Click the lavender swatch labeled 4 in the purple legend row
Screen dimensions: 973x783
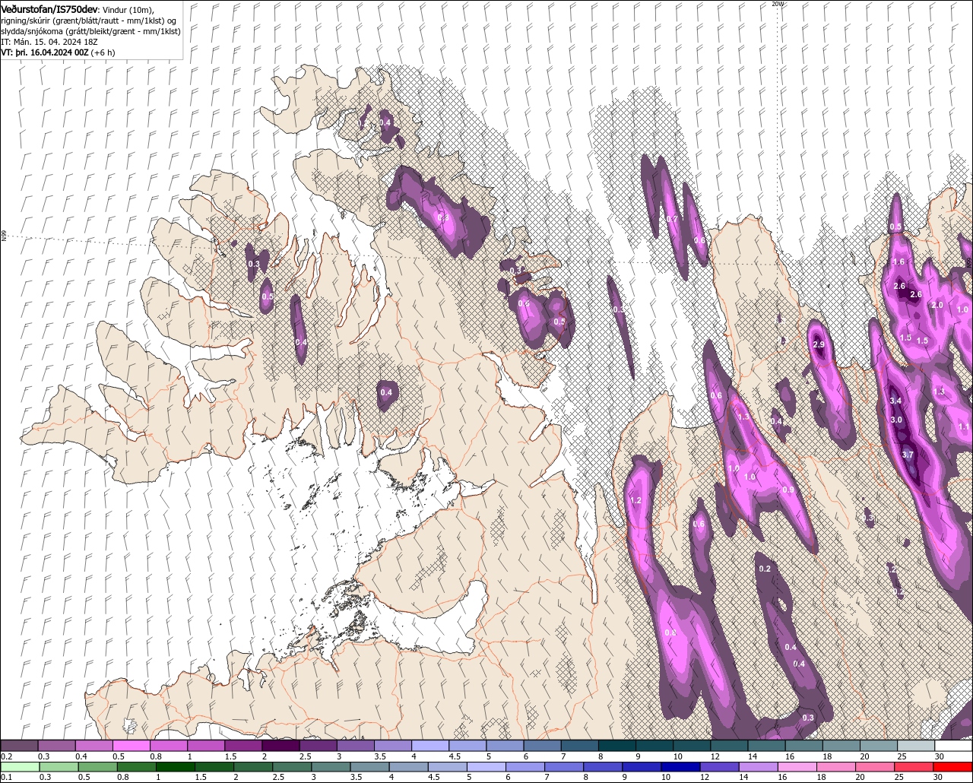[430, 746]
